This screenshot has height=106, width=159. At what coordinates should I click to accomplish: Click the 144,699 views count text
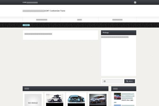(x=125, y=100)
